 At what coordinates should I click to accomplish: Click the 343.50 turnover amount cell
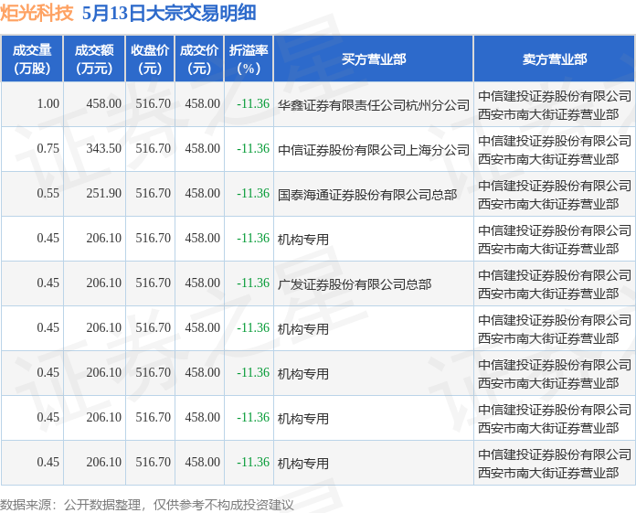tap(104, 148)
